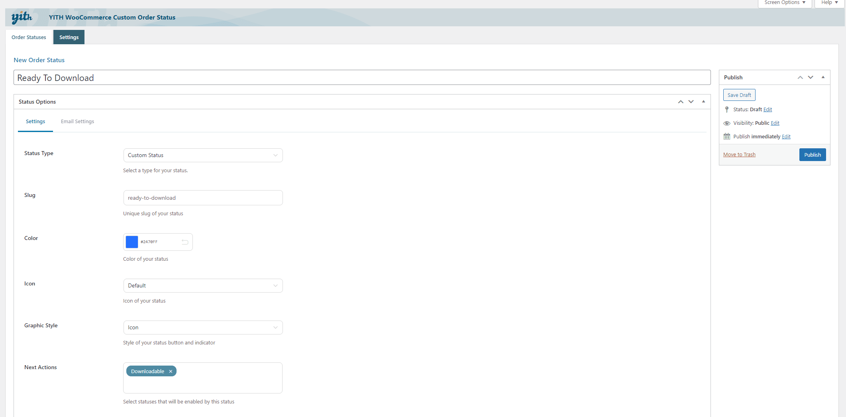Switch to the Email Settings tab
The width and height of the screenshot is (846, 417).
tap(77, 121)
